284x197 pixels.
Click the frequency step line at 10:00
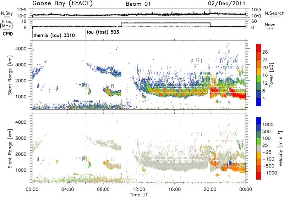point(121,25)
